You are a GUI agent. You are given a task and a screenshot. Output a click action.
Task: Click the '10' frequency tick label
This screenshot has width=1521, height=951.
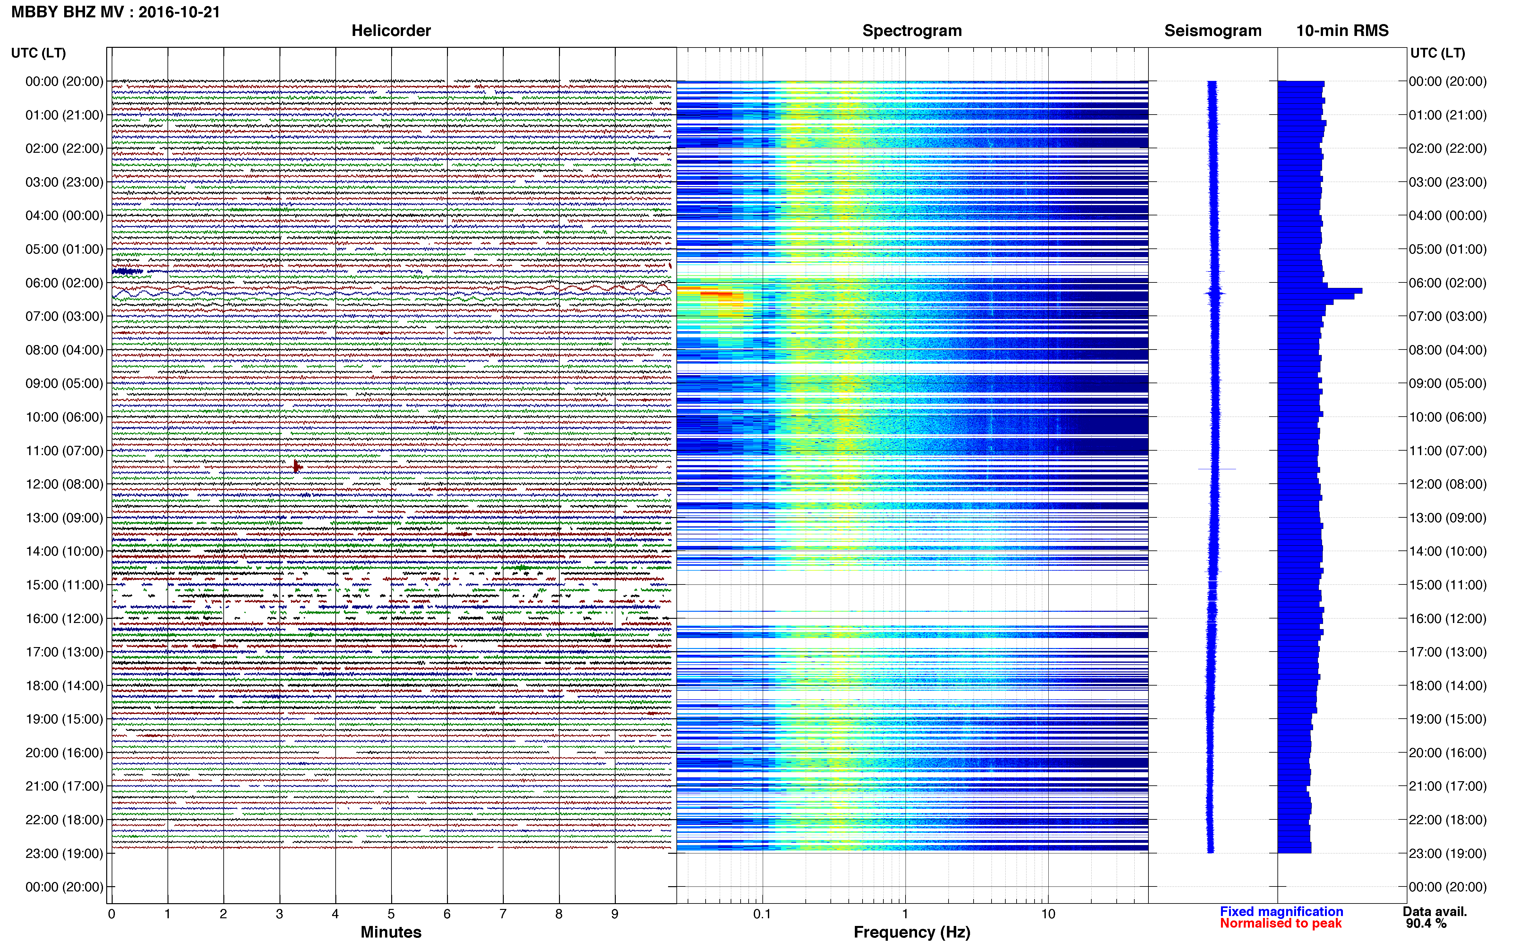1048,914
